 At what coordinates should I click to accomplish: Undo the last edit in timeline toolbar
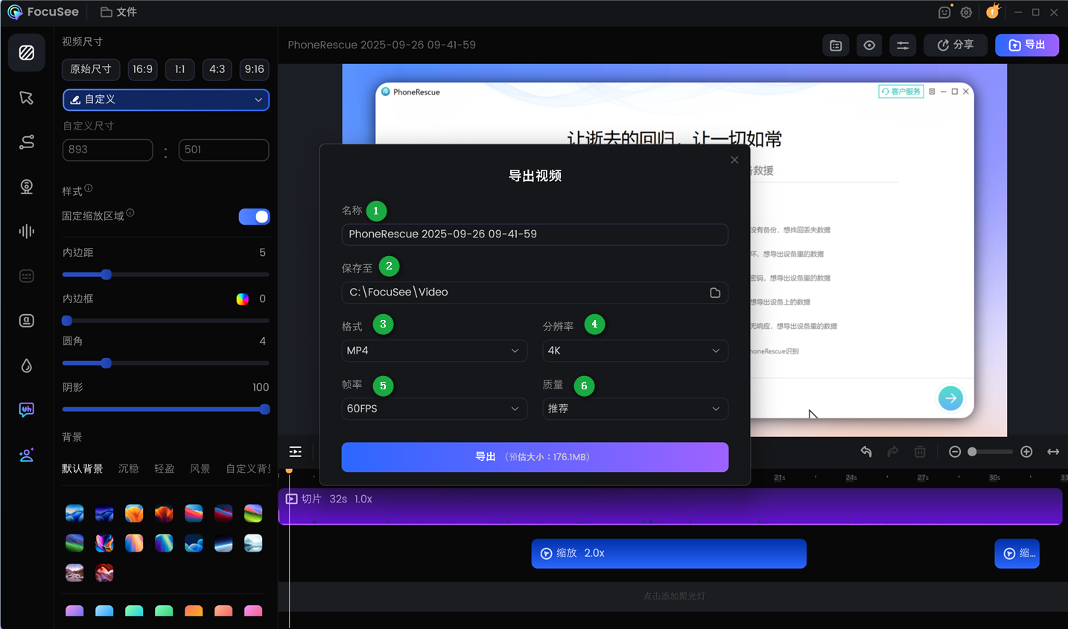pos(866,452)
